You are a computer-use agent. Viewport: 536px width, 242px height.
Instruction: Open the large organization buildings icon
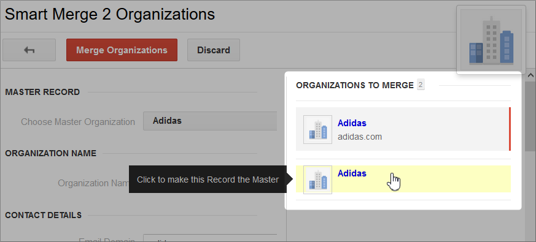pos(491,40)
